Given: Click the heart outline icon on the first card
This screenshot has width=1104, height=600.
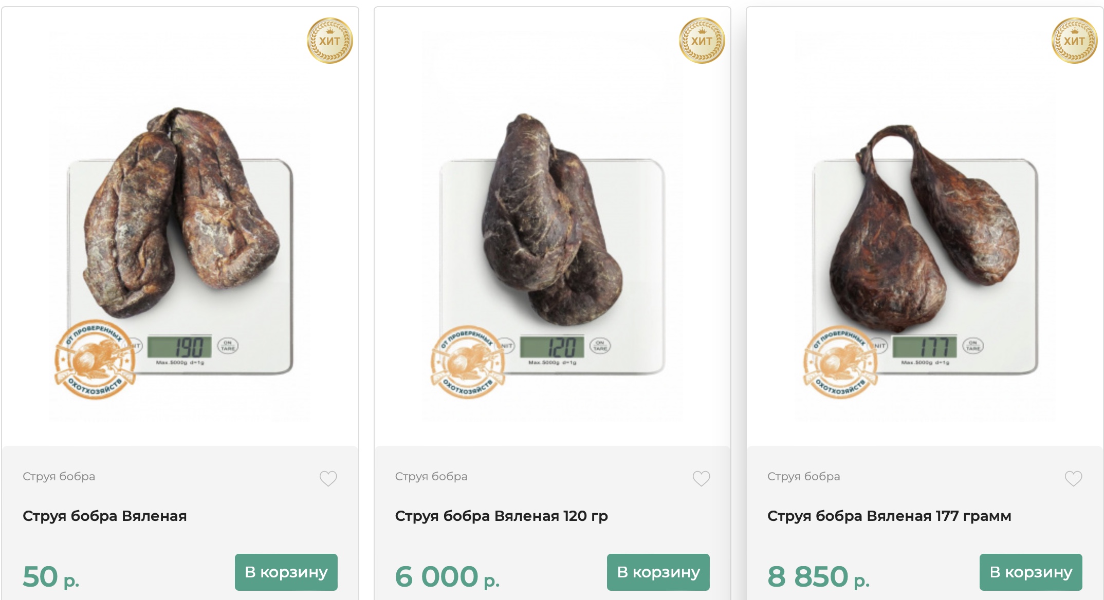Looking at the screenshot, I should tap(328, 479).
